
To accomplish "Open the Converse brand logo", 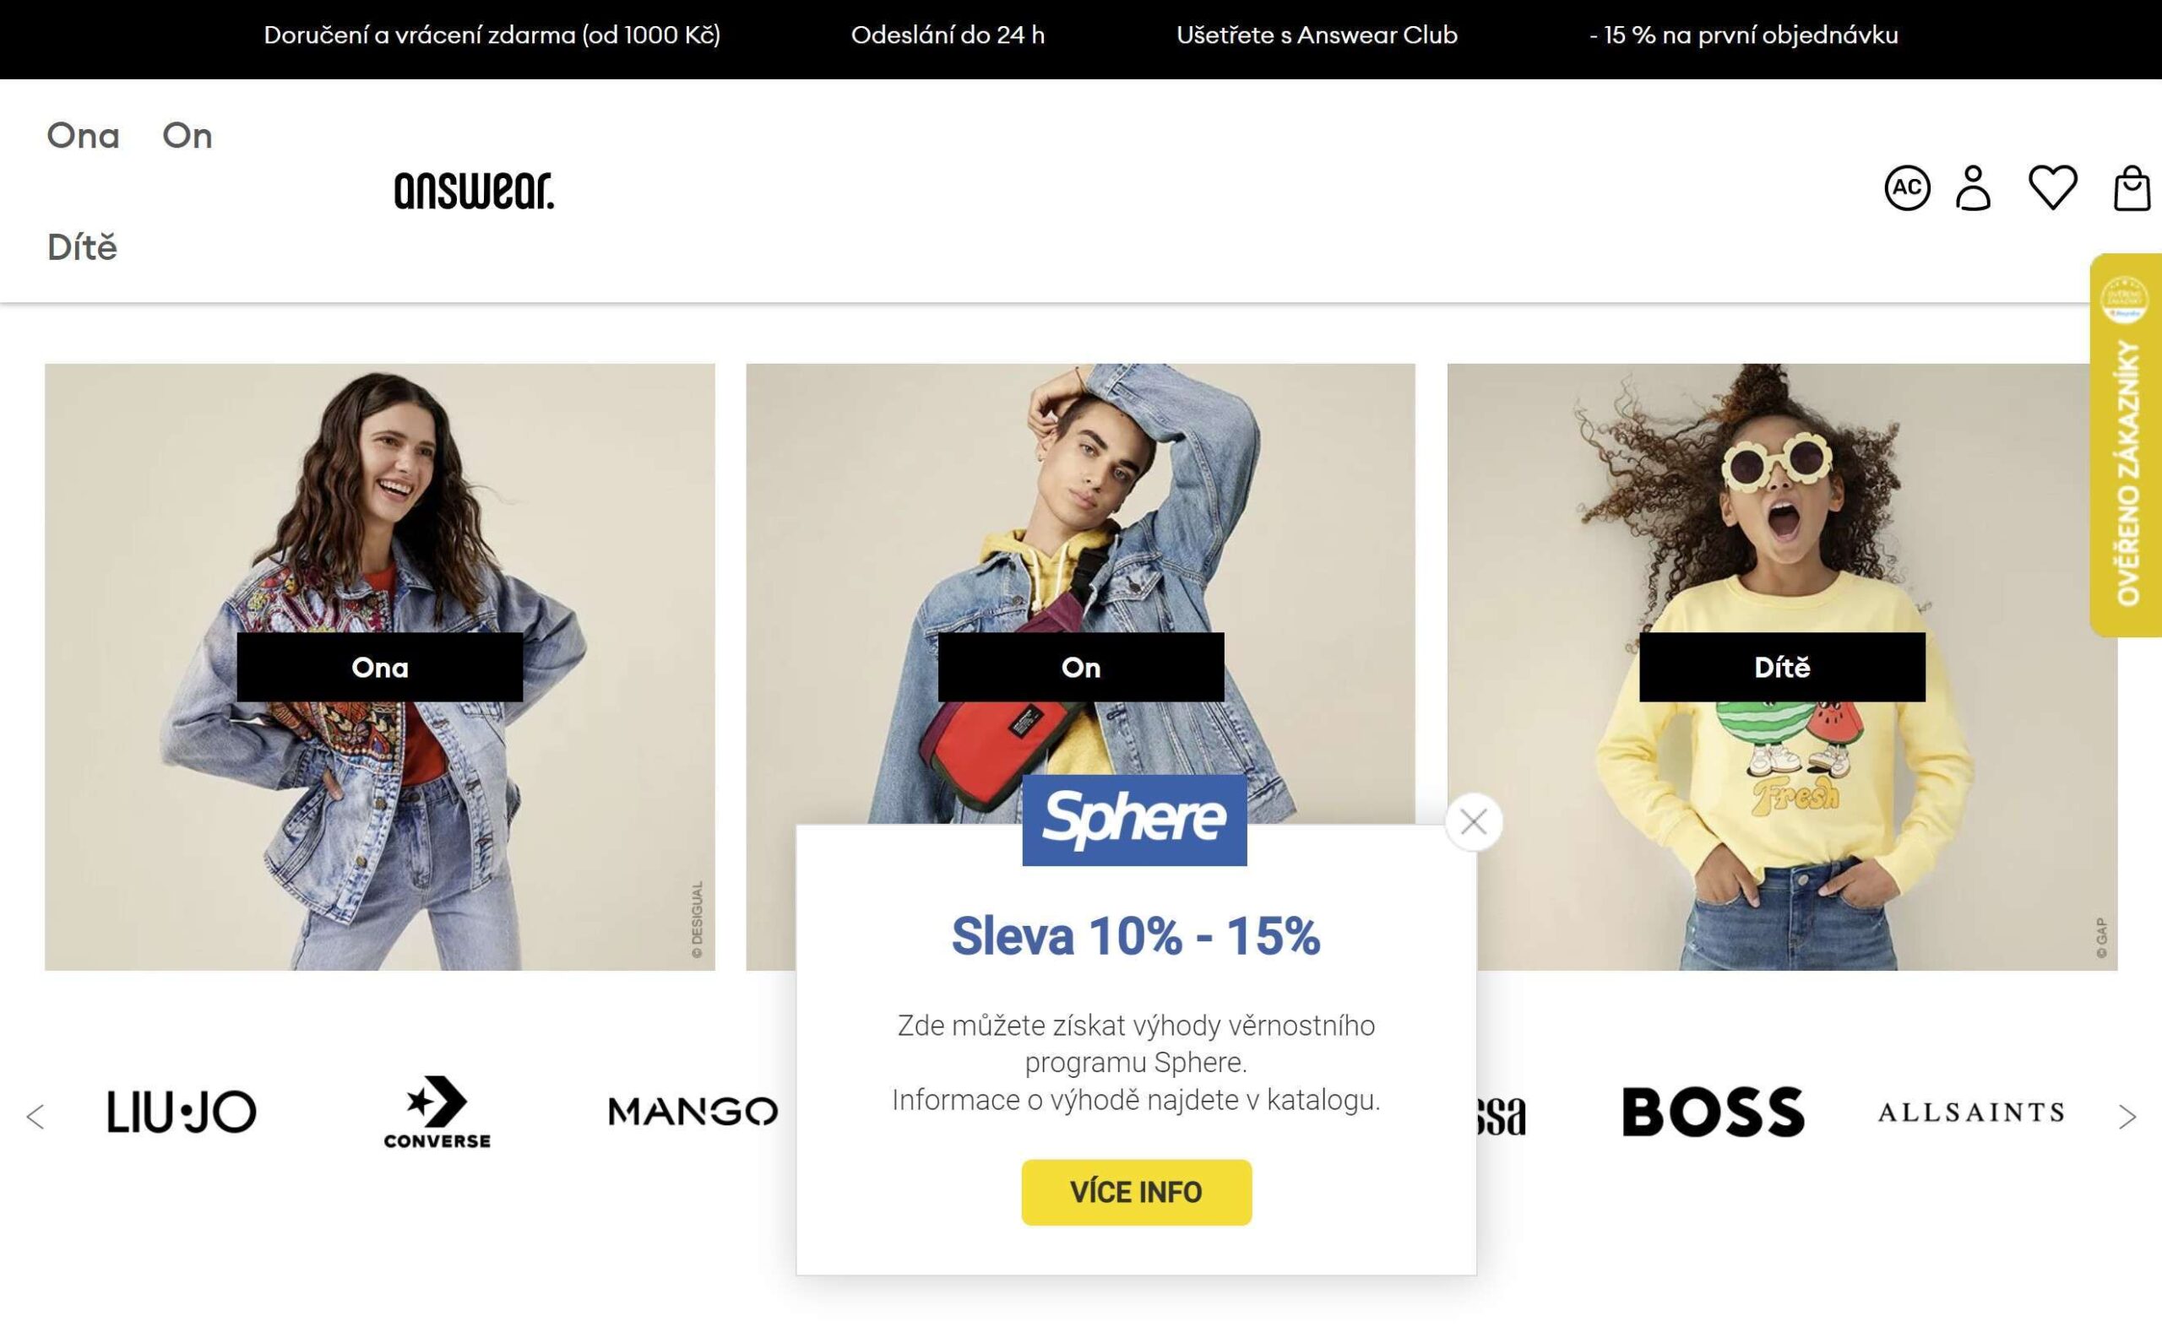I will click(x=437, y=1112).
